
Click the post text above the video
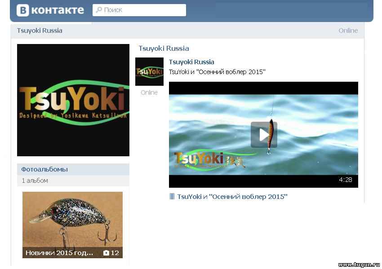pos(217,72)
